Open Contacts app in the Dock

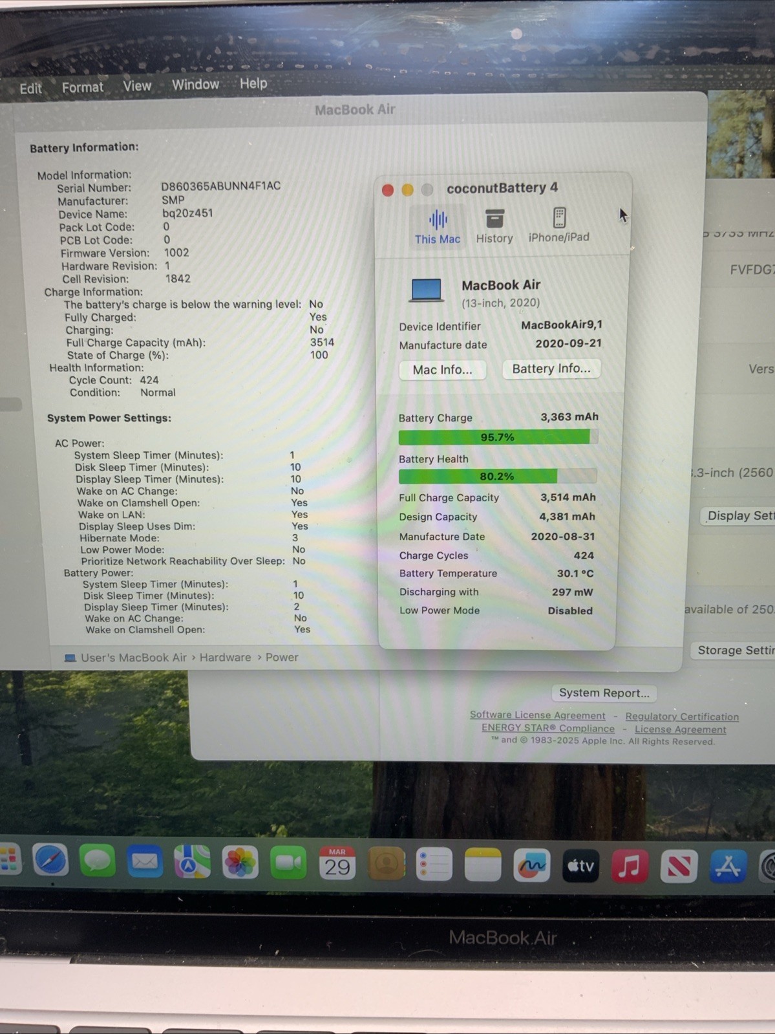point(386,863)
